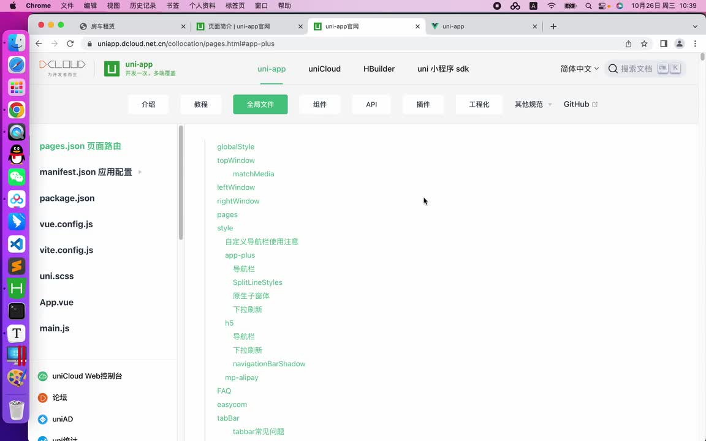
Task: Open the 教程 section button
Action: tap(201, 104)
